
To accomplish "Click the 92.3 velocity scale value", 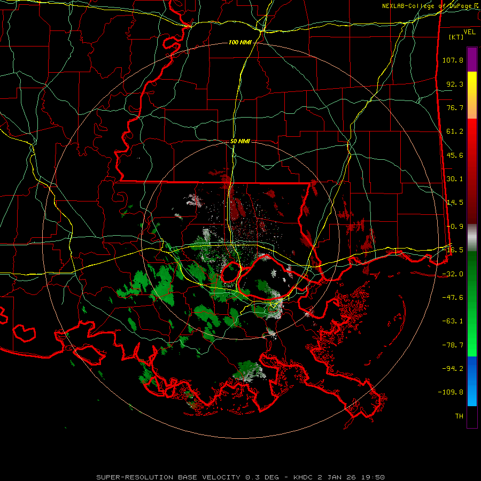I will coord(455,84).
